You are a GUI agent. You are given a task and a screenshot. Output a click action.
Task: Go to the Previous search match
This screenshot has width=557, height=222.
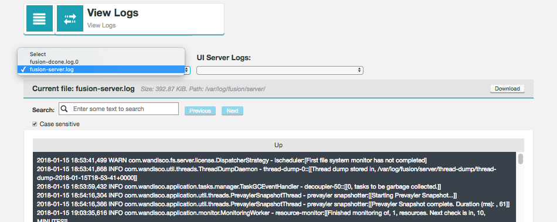tap(200, 111)
